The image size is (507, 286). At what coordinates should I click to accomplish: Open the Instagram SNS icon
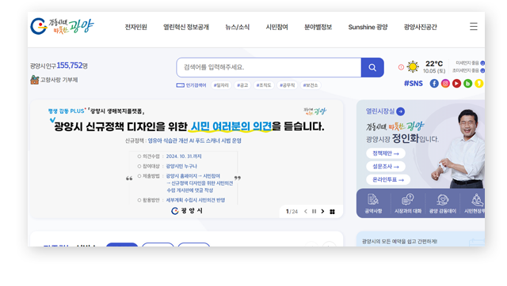point(445,84)
